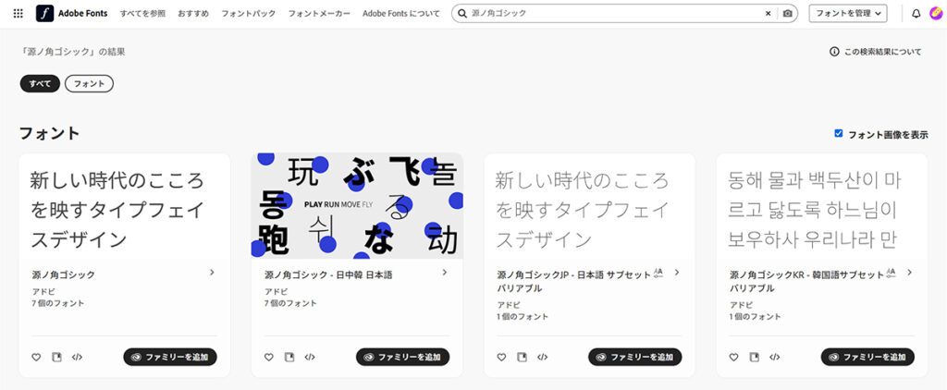Open PLAY RUN MOVE FLY font image
947x390 pixels.
(x=357, y=206)
